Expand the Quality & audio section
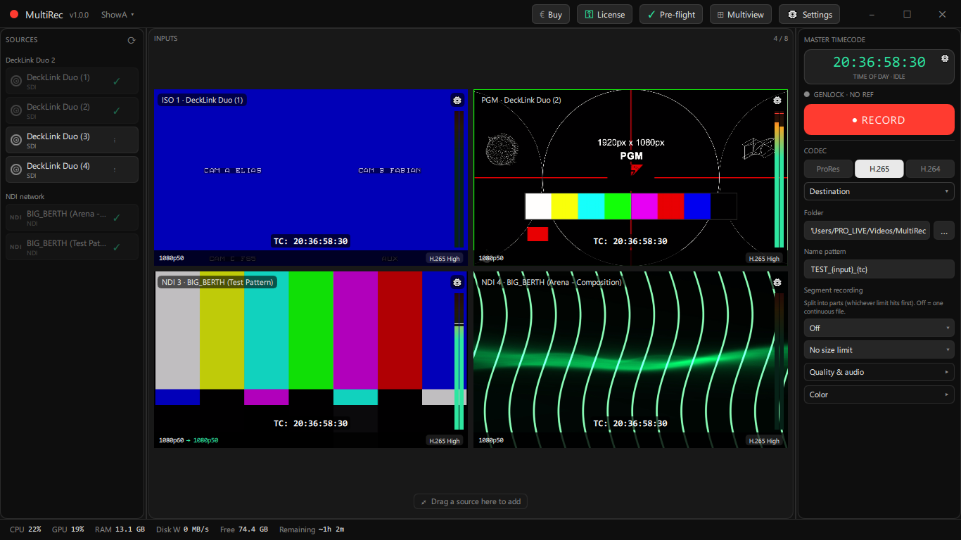Image resolution: width=961 pixels, height=540 pixels. [x=879, y=372]
